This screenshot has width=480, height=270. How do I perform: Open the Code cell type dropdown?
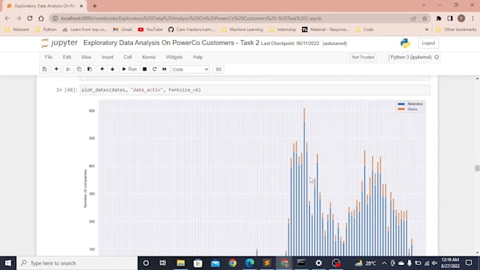[191, 69]
